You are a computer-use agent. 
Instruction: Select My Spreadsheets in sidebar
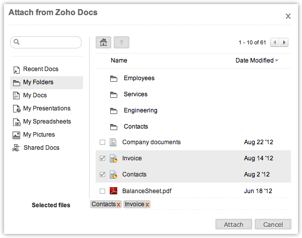click(x=47, y=122)
